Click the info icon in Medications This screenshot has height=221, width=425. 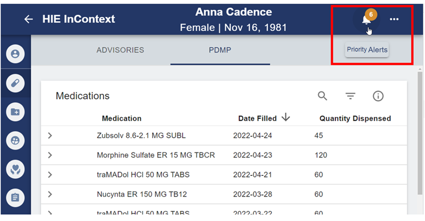tap(378, 96)
